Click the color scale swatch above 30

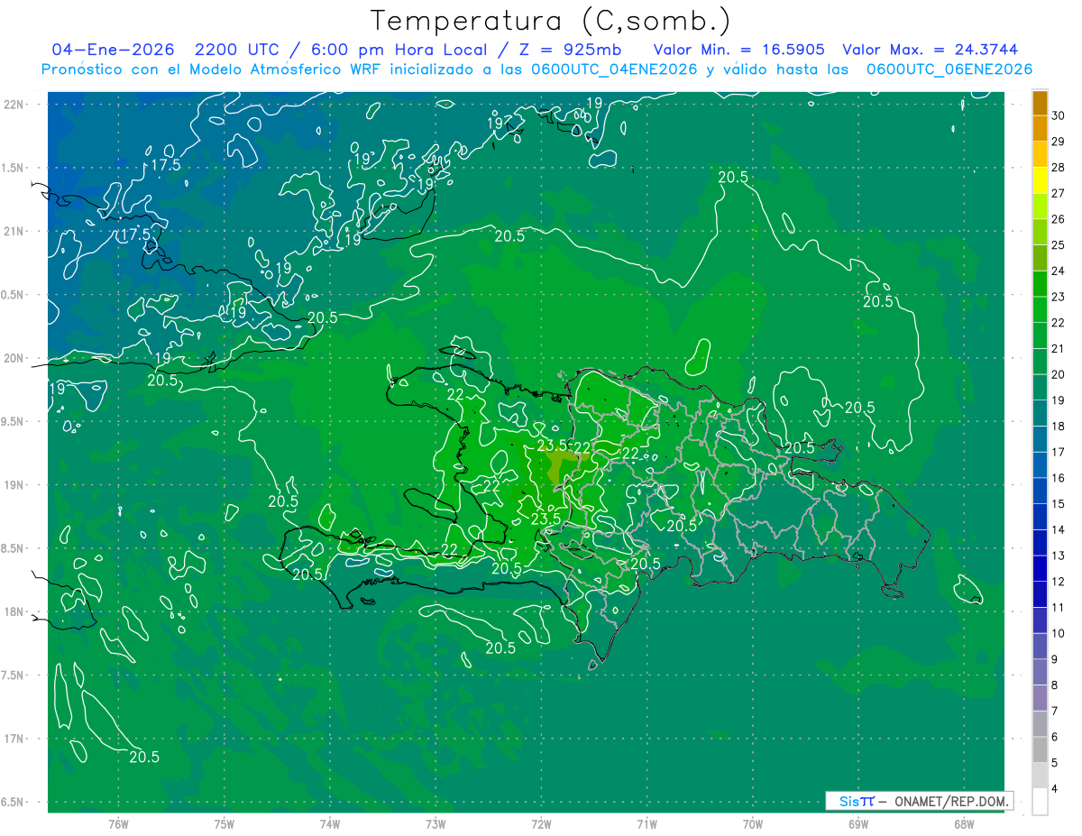[x=1040, y=103]
